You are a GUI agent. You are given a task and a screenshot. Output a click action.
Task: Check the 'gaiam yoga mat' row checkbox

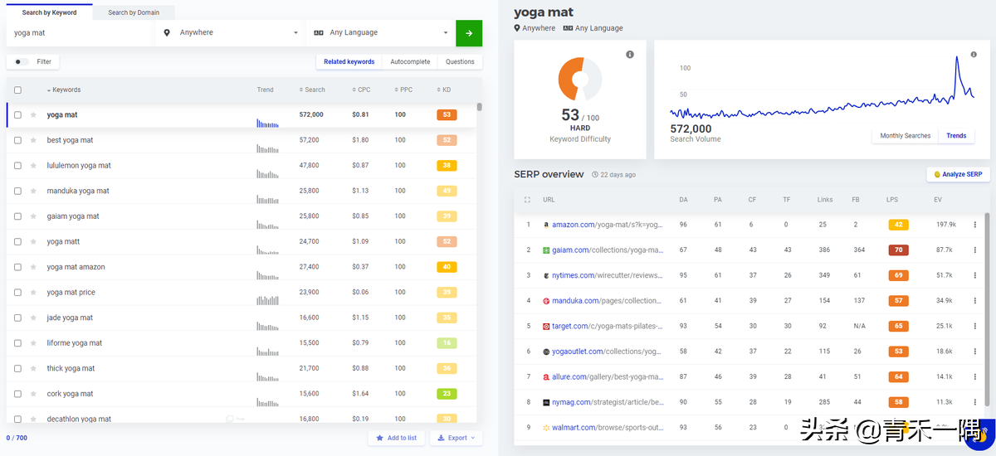(17, 216)
